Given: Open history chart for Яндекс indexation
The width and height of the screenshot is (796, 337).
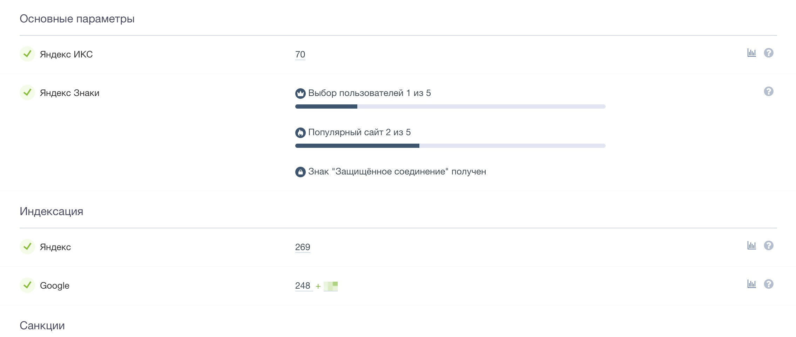Looking at the screenshot, I should [x=751, y=246].
